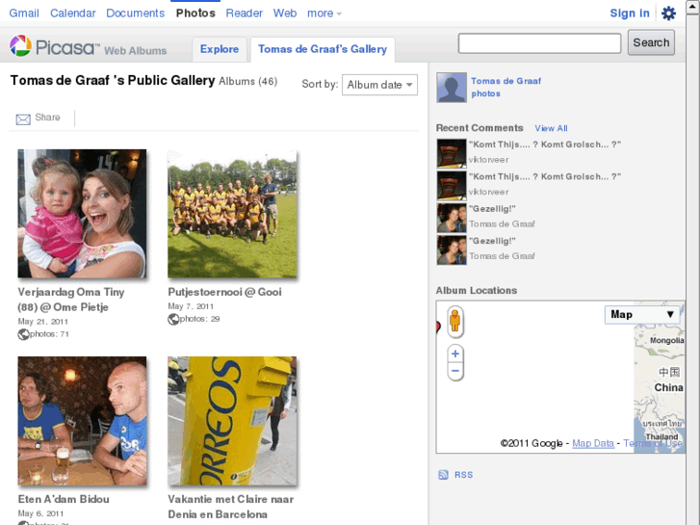The width and height of the screenshot is (700, 525).
Task: Click the red map marker pin
Action: tap(438, 327)
